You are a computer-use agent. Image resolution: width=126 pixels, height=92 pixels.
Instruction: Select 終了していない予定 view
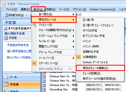coord(100,36)
